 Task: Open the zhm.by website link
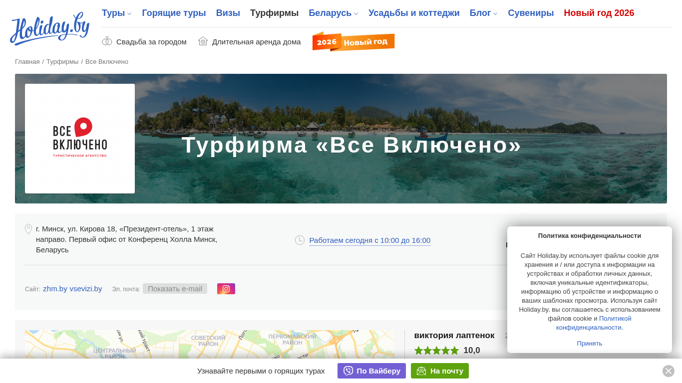coord(55,289)
